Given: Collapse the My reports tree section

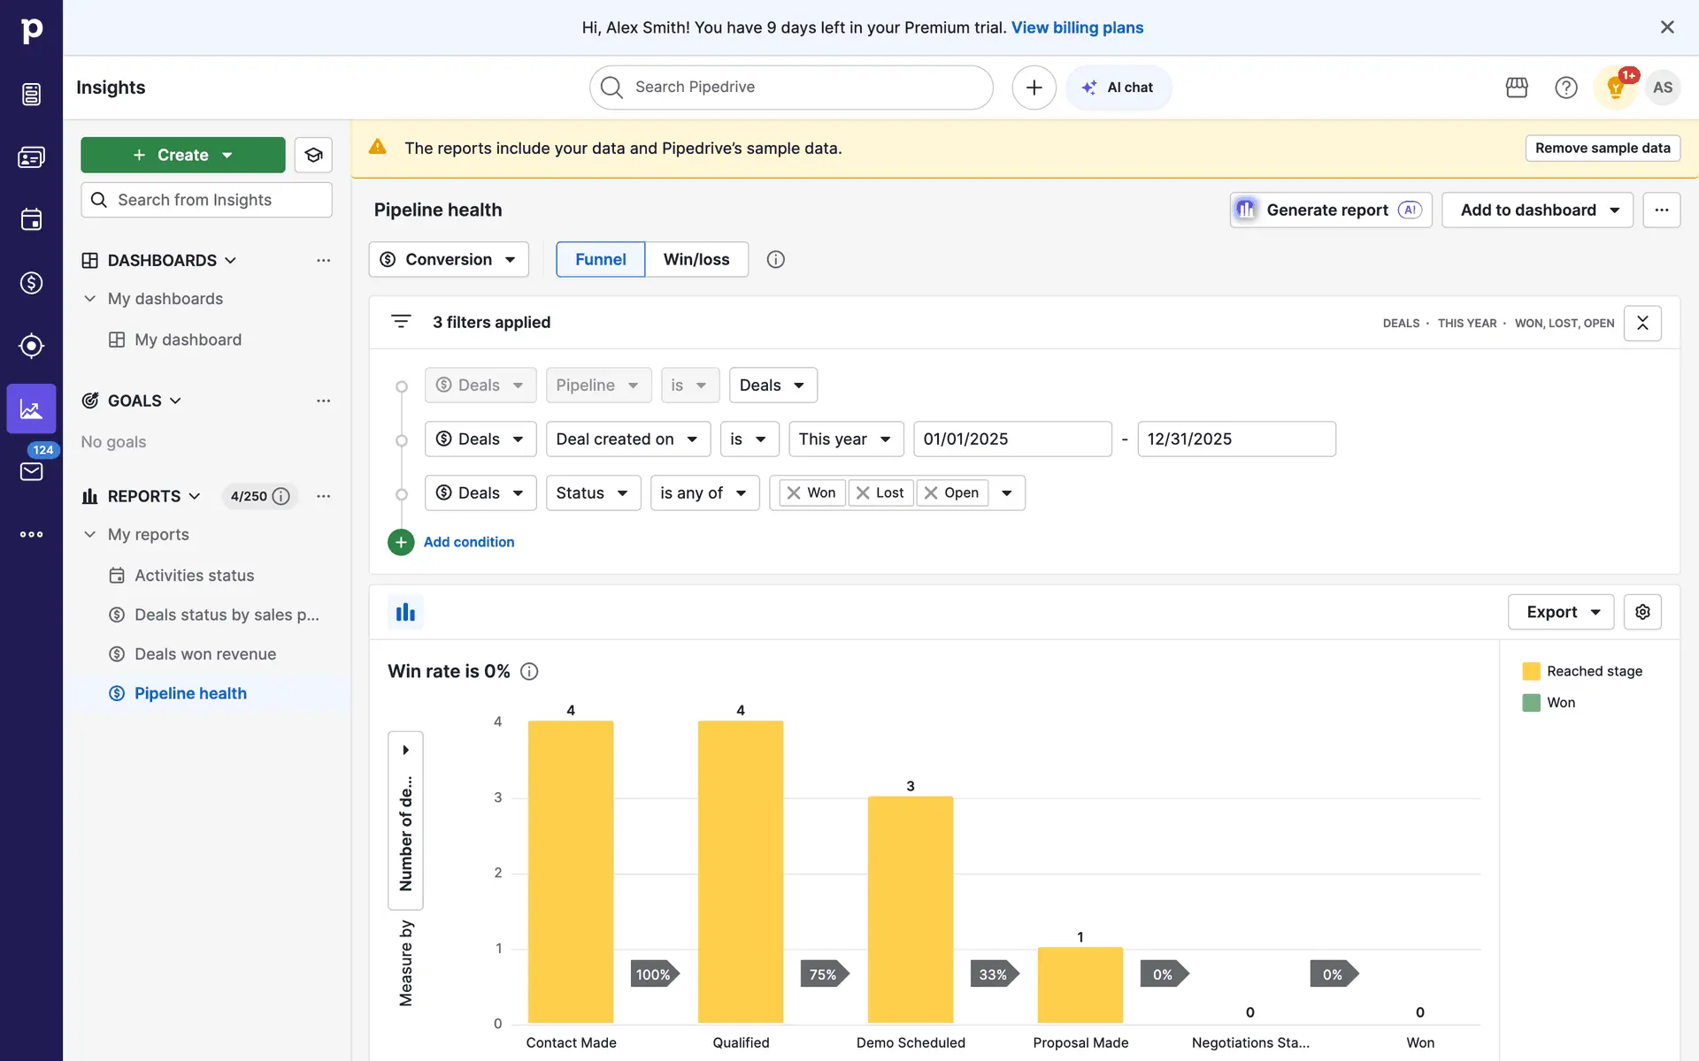Looking at the screenshot, I should (89, 534).
